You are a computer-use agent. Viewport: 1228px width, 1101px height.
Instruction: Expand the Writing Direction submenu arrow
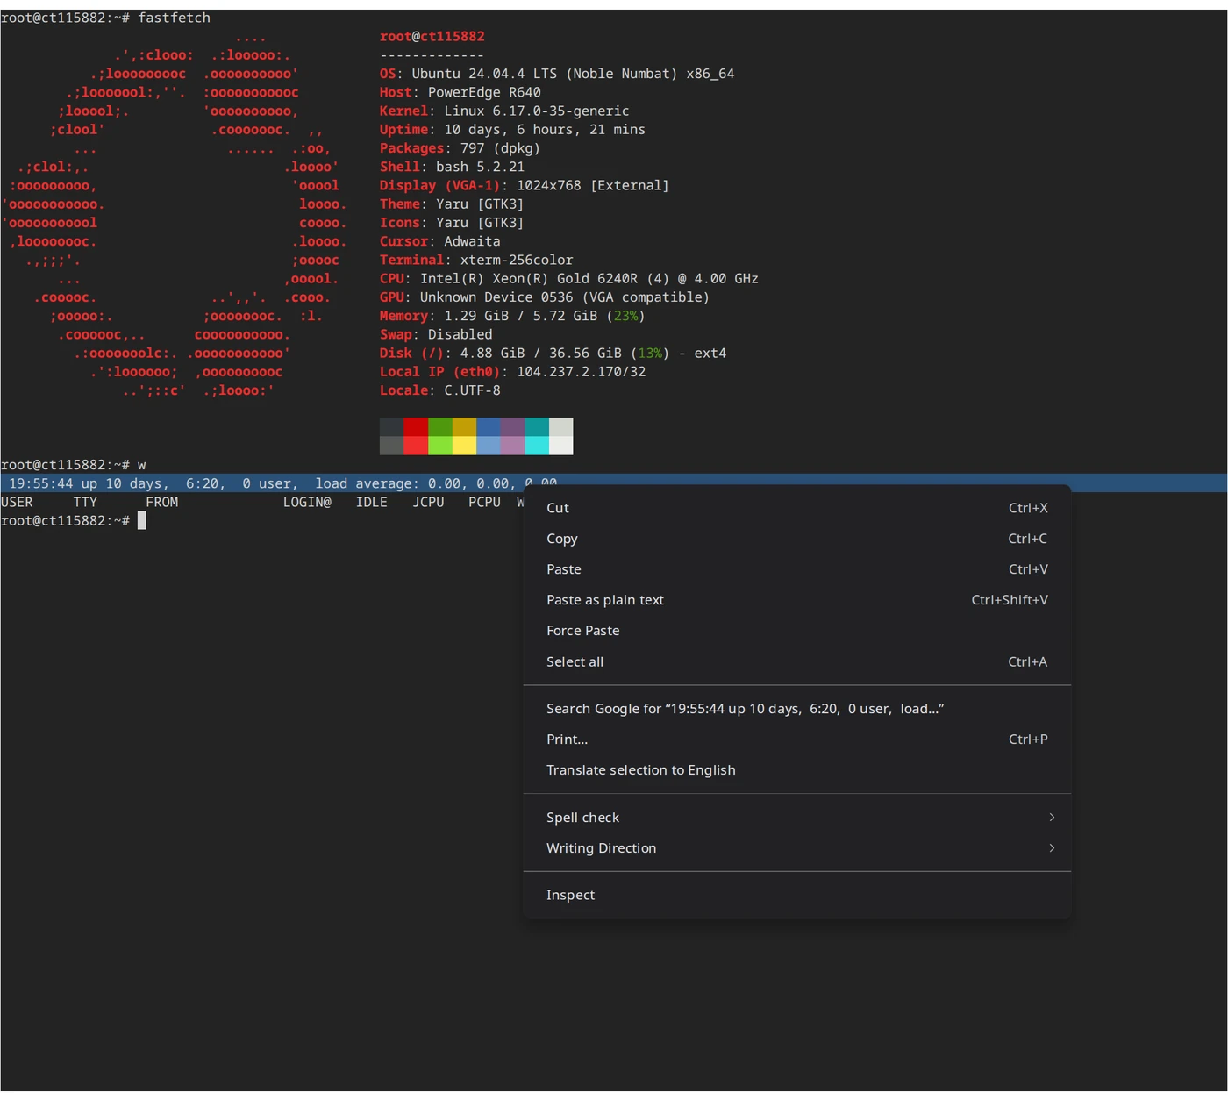(1052, 848)
